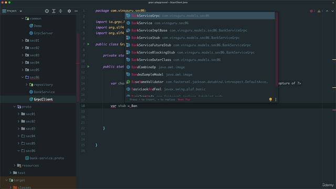Expand proto sec04 folder
The width and height of the screenshot is (336, 189).
pyautogui.click(x=18, y=136)
